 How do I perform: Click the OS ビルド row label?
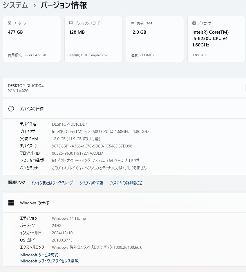[28, 240]
